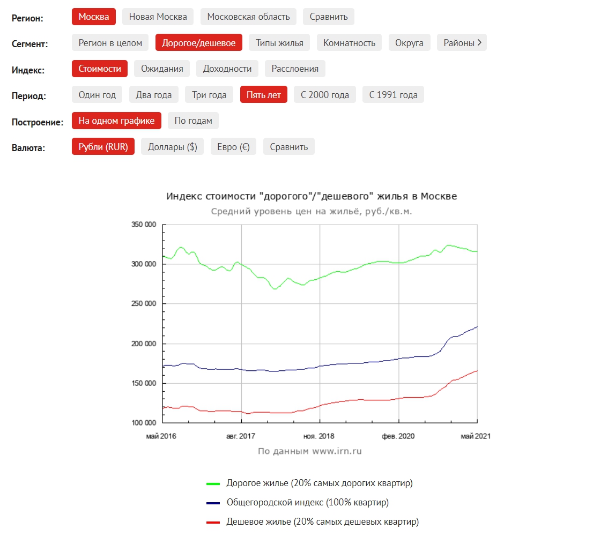
Task: Expand the Районы submenu arrow
Action: coord(479,43)
